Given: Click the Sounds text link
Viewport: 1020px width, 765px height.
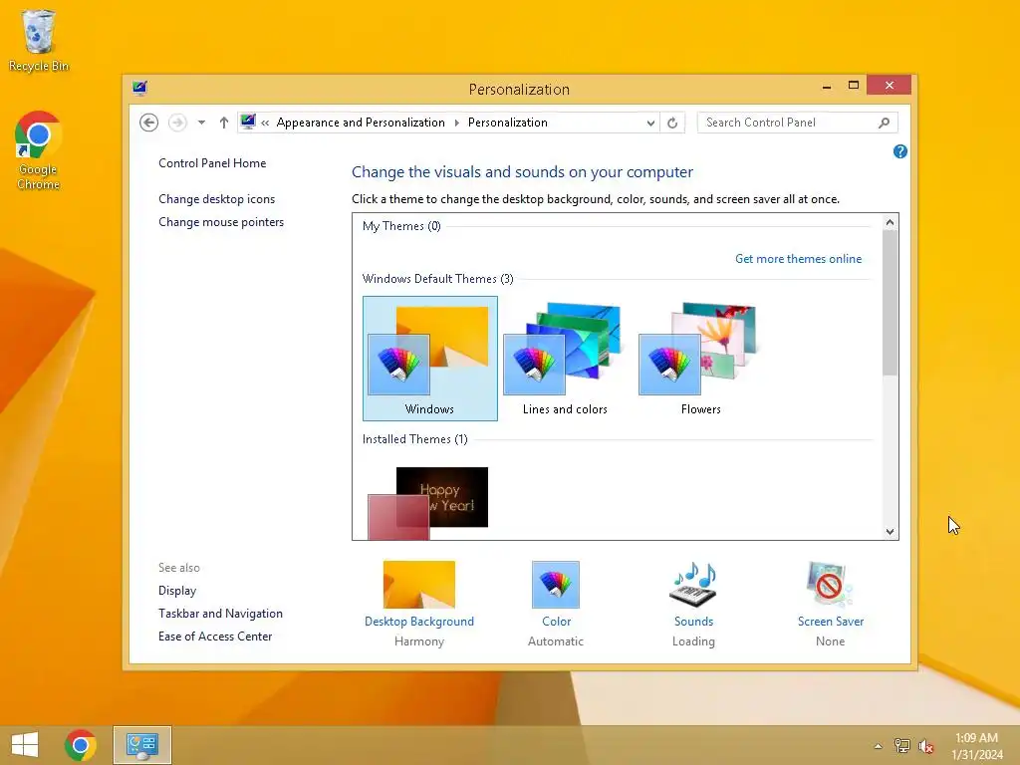Looking at the screenshot, I should [693, 622].
